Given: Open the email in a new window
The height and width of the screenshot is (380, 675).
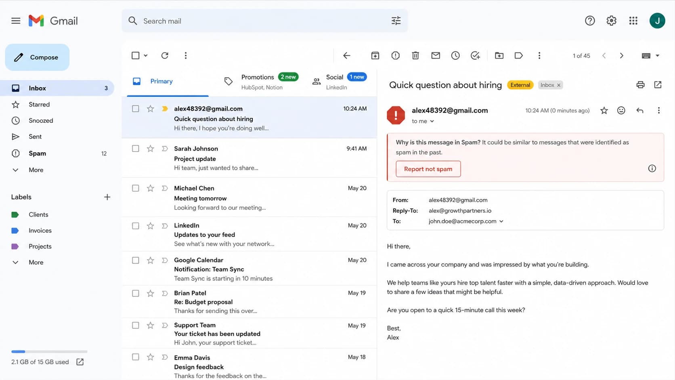Looking at the screenshot, I should tap(658, 84).
